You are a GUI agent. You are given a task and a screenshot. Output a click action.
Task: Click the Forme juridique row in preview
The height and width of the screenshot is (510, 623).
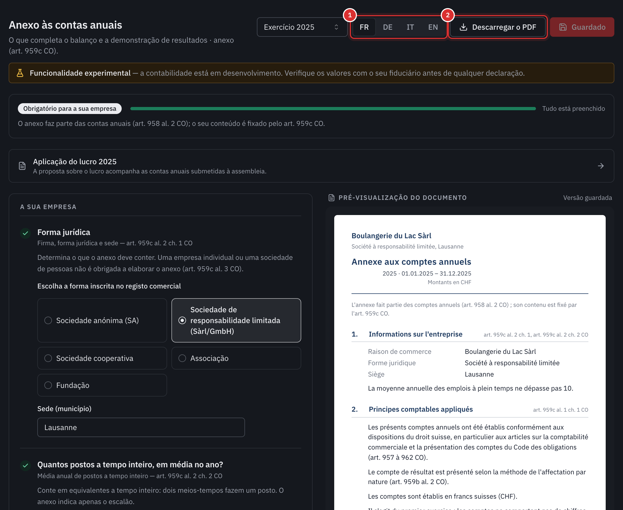pos(478,363)
